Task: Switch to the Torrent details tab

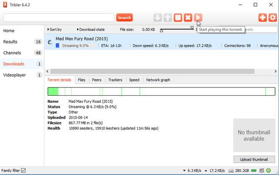Action: pyautogui.click(x=59, y=80)
